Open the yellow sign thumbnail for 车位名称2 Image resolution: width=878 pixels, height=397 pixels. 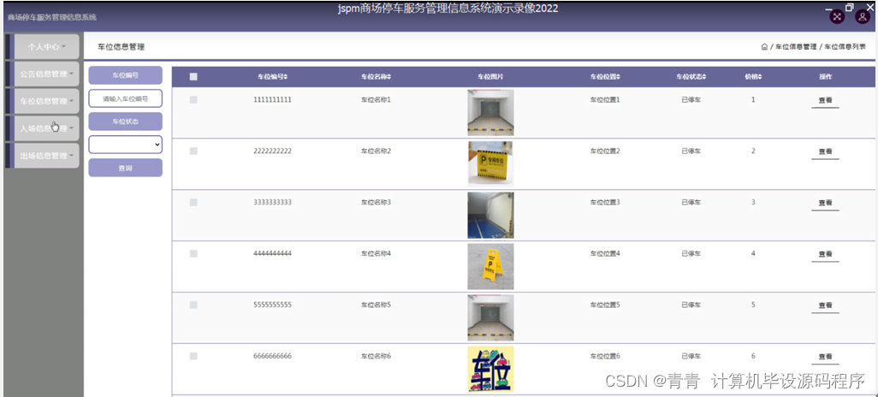(490, 163)
